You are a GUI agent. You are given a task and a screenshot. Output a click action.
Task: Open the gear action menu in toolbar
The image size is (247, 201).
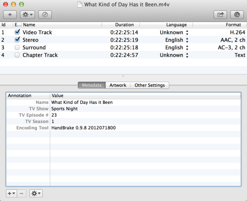[x=27, y=14]
